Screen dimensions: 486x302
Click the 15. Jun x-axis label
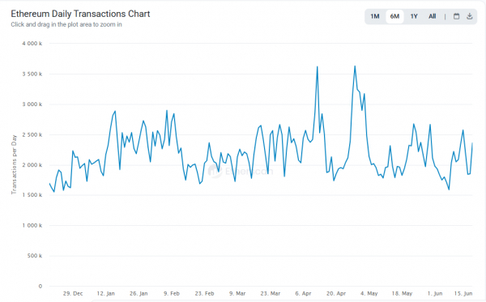463,293
